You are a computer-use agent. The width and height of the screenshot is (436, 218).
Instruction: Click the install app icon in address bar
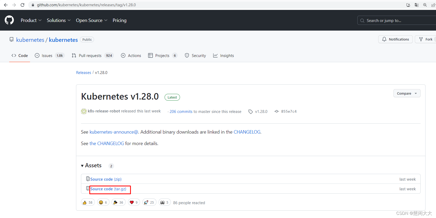tap(408, 5)
